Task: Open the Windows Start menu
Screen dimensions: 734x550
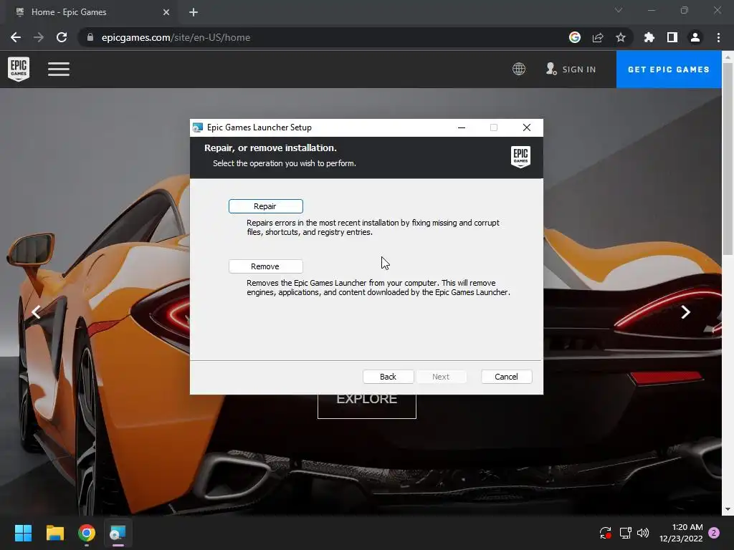Action: [23, 533]
